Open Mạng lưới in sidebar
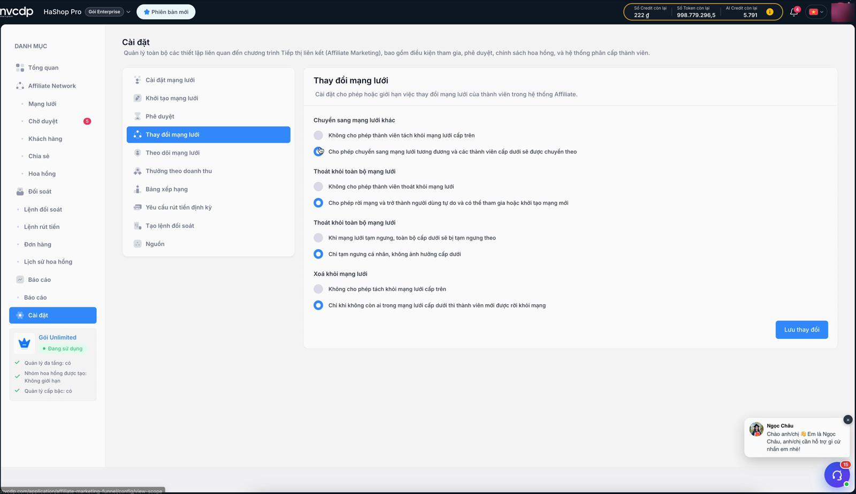The width and height of the screenshot is (856, 494). pyautogui.click(x=42, y=104)
